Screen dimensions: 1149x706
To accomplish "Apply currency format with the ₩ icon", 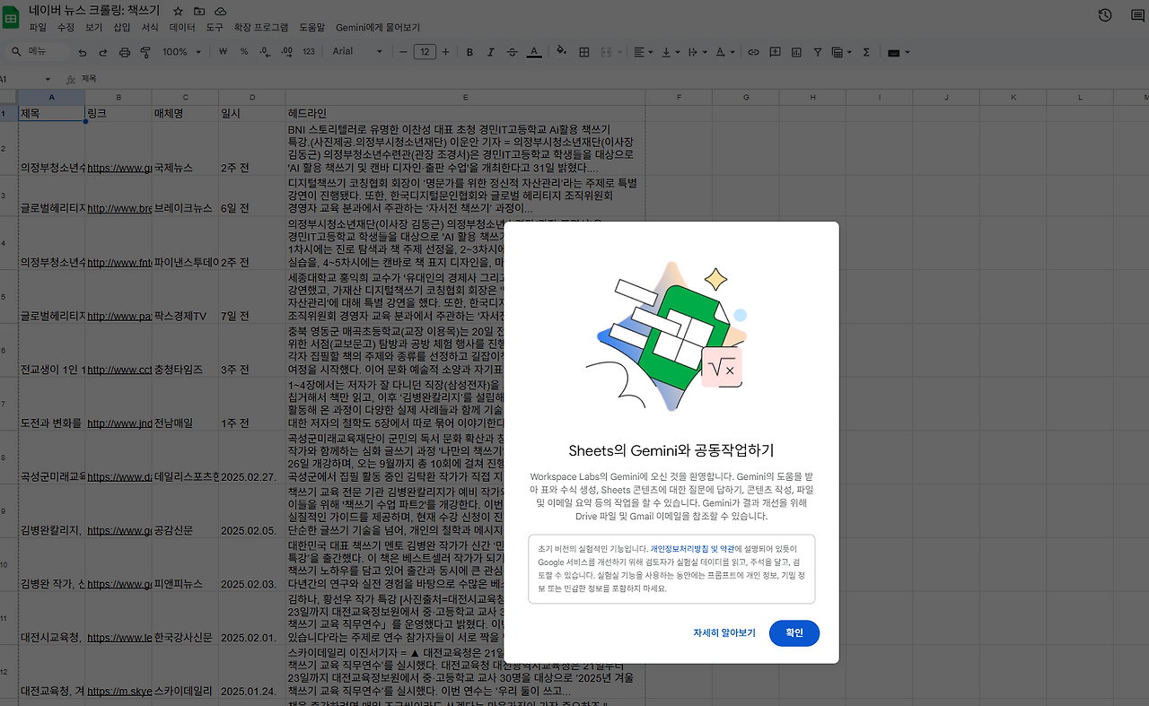I will pos(222,52).
